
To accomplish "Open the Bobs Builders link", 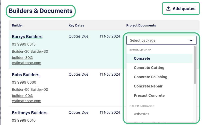I will click(x=25, y=75).
